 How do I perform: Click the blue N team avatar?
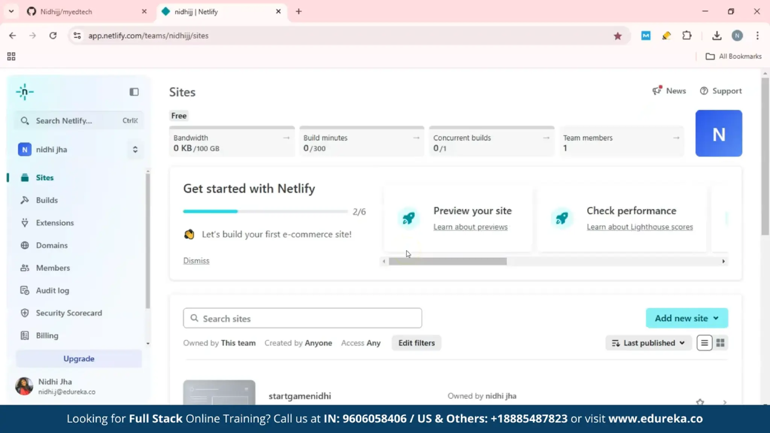pos(719,133)
